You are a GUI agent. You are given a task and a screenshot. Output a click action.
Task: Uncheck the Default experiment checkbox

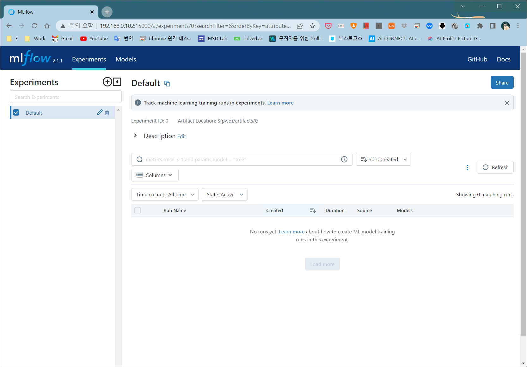click(16, 113)
